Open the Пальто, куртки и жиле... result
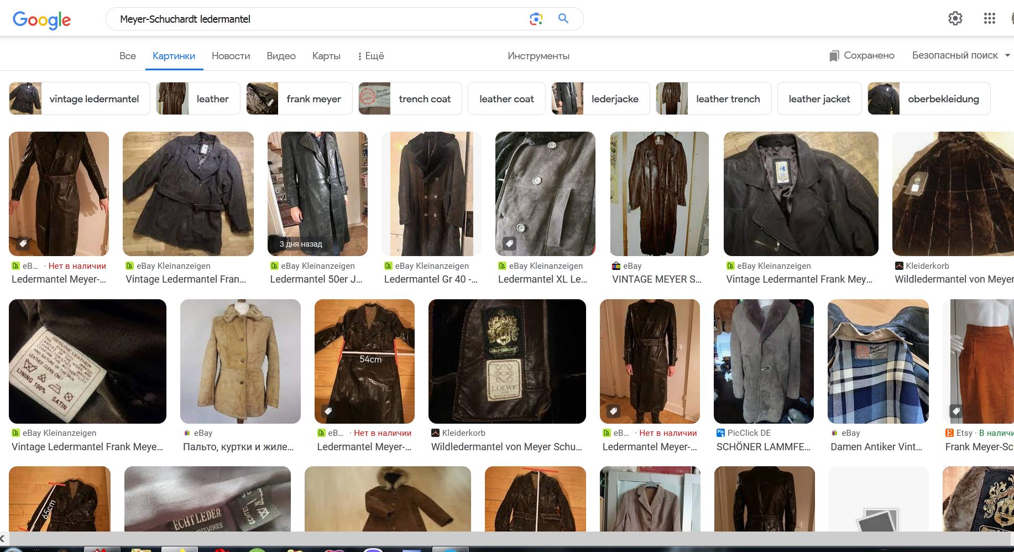 (x=238, y=447)
